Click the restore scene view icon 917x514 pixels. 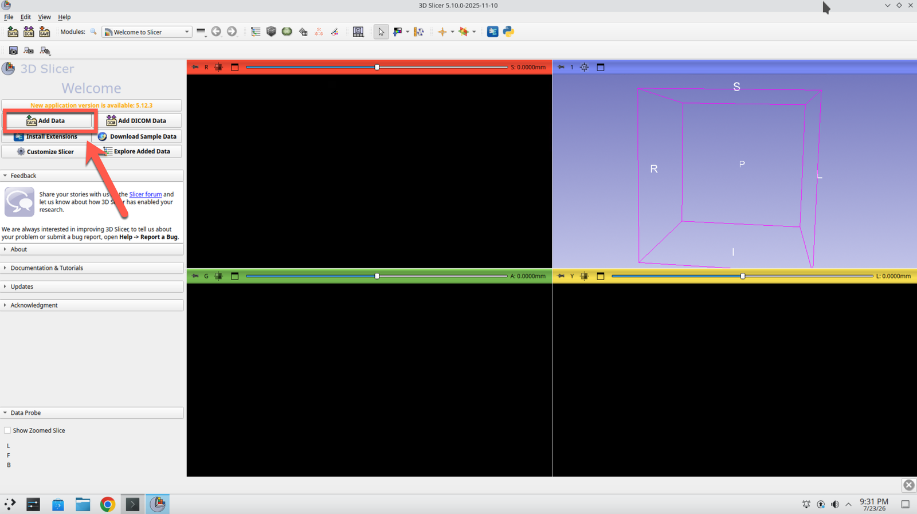coord(45,51)
